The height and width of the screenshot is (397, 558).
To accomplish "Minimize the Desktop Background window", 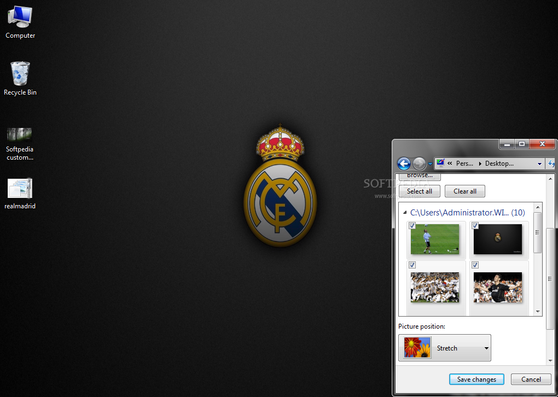I will [507, 144].
